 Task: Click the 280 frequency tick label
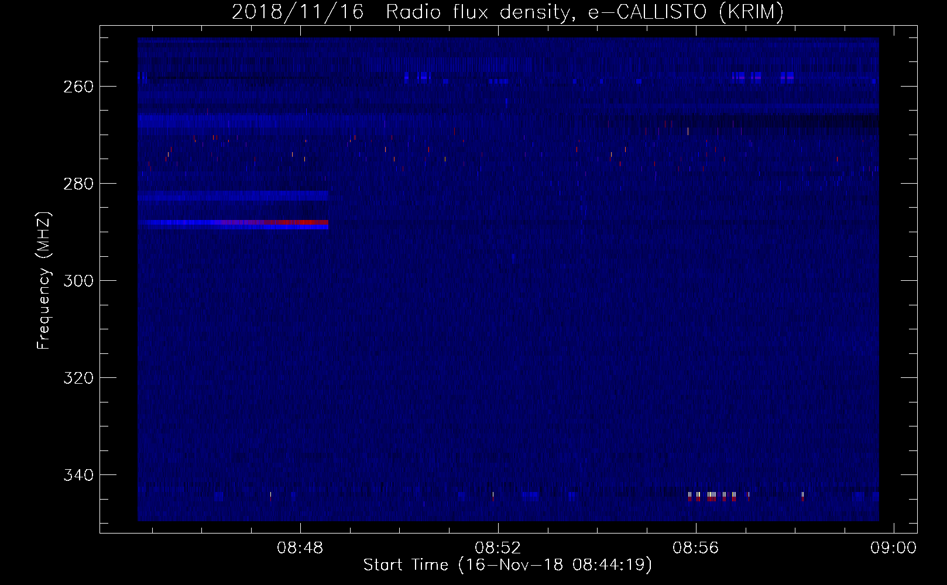[x=78, y=184]
